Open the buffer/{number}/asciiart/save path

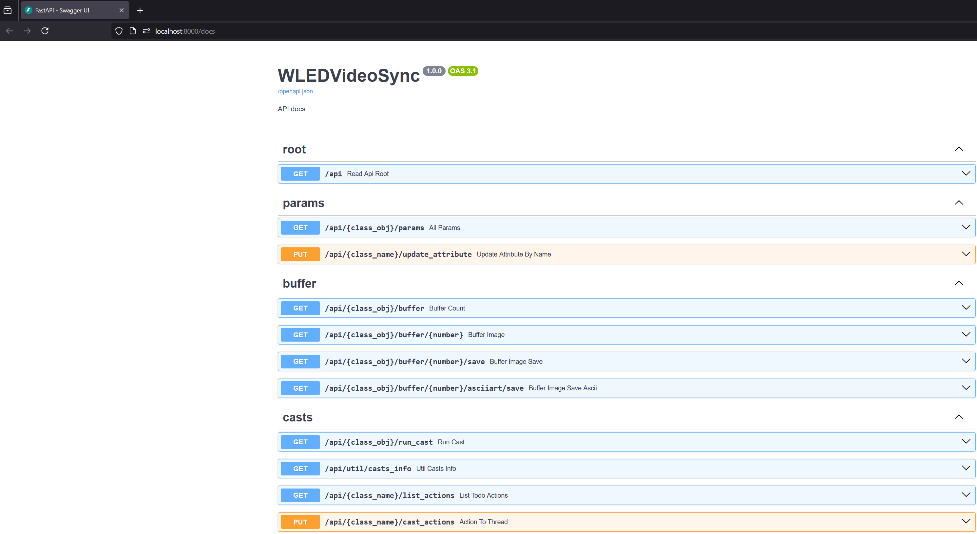(x=424, y=388)
